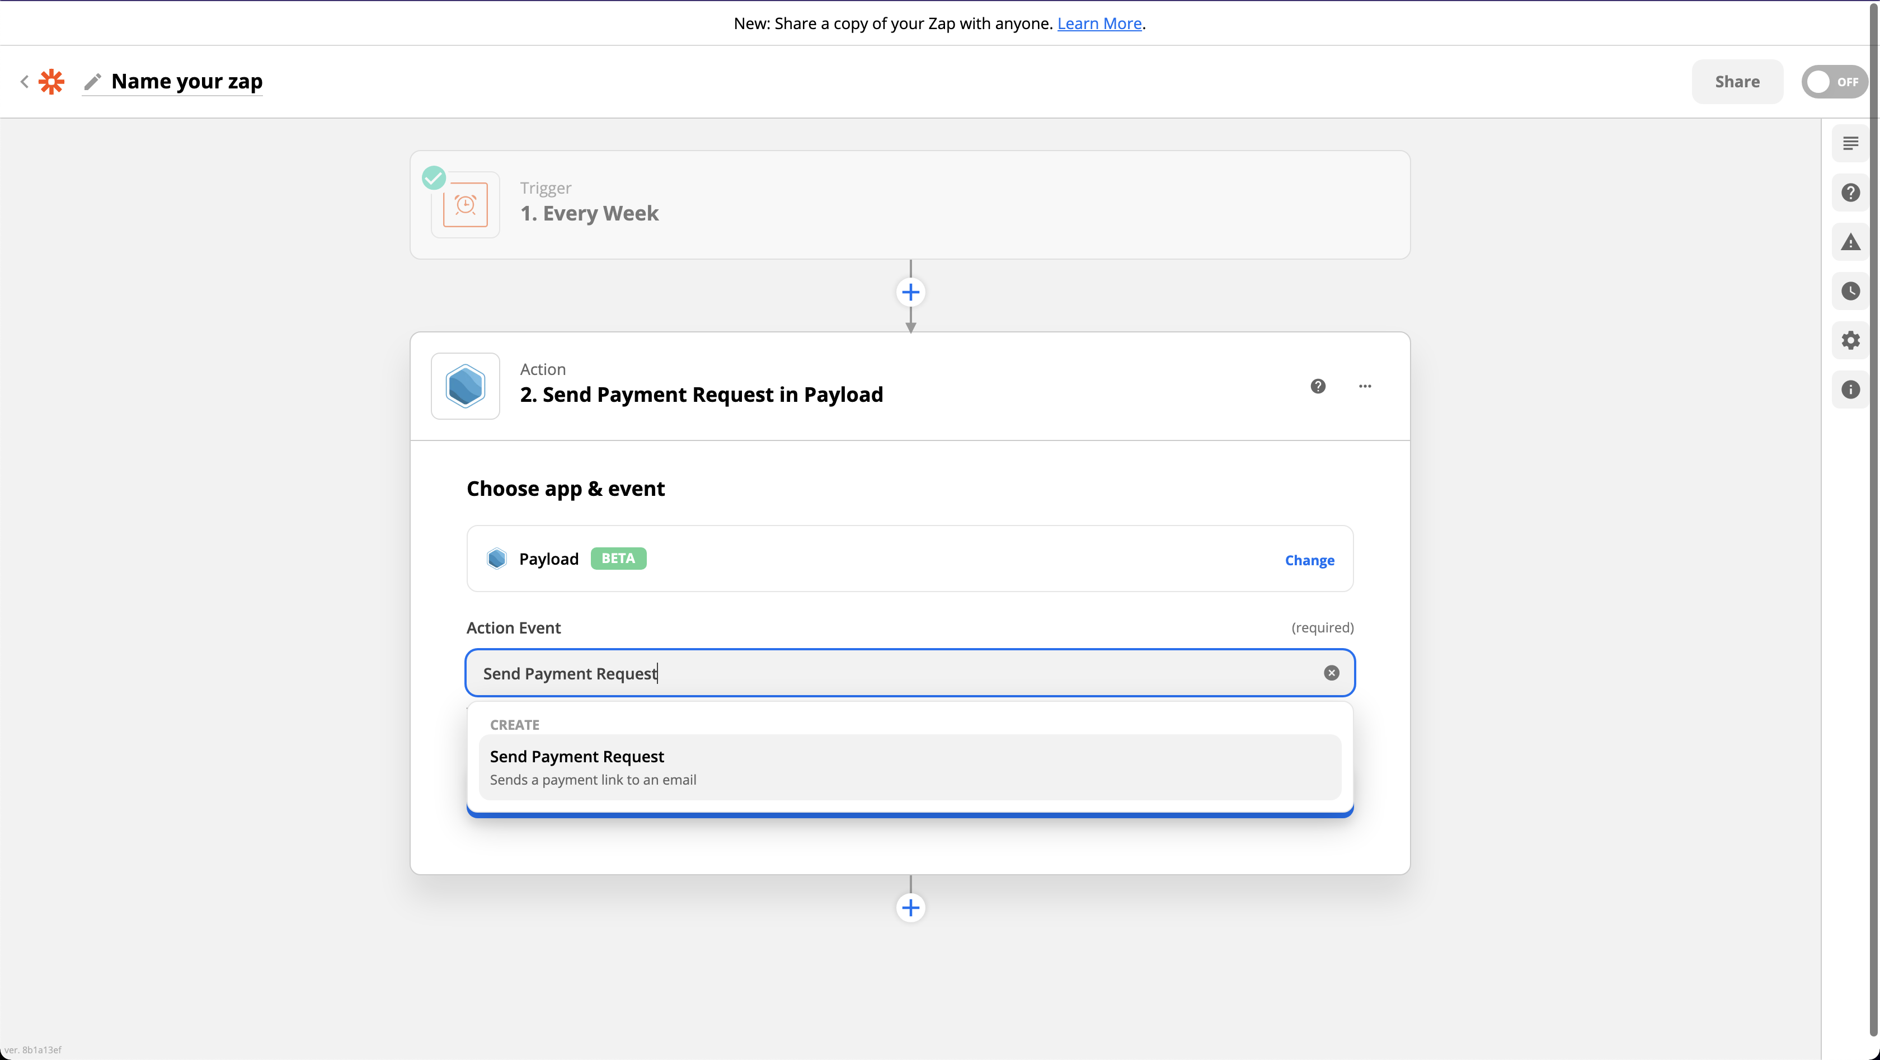Click the Payload app logo in action header
The width and height of the screenshot is (1880, 1060).
[466, 386]
